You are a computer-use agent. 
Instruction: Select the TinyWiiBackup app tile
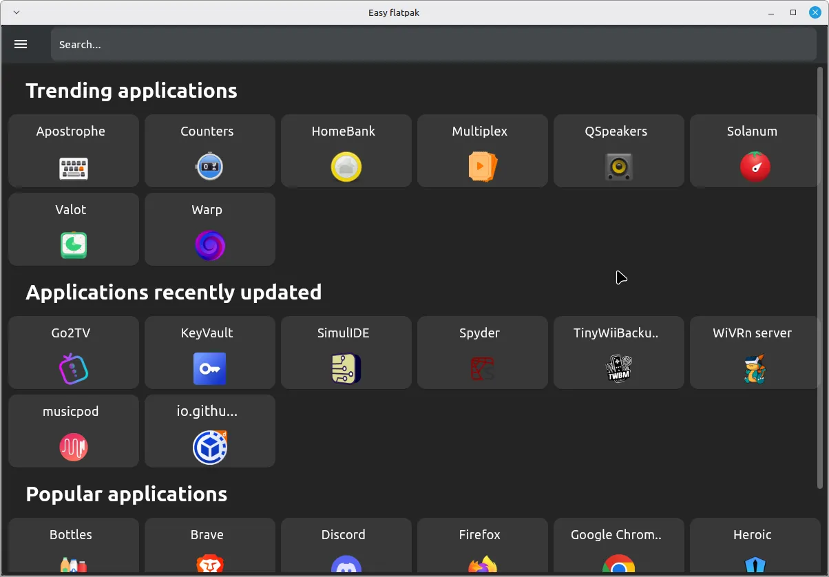[618, 353]
